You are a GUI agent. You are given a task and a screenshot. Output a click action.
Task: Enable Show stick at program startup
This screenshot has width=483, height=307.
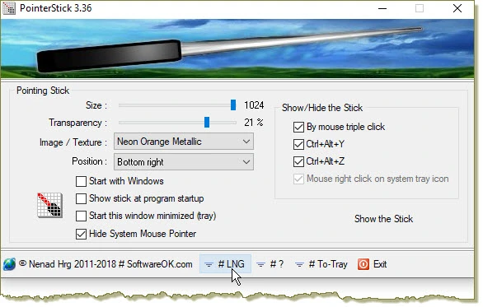[x=81, y=198]
